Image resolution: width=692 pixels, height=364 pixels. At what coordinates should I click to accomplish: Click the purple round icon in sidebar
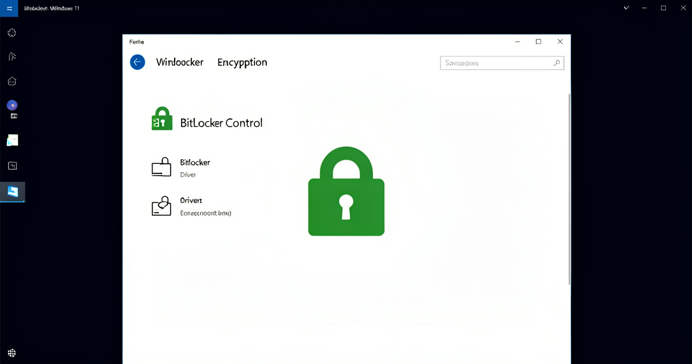[12, 105]
